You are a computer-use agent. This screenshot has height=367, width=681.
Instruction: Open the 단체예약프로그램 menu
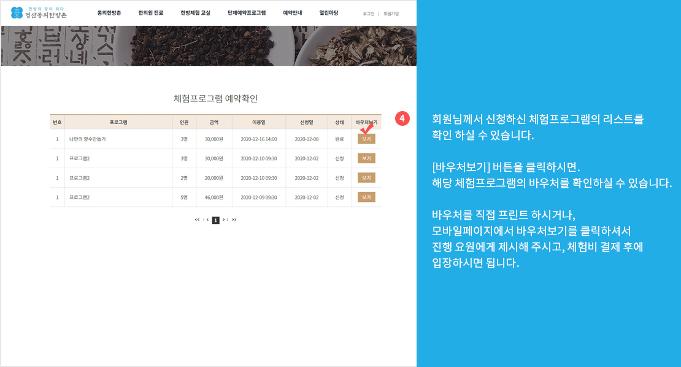(x=247, y=13)
